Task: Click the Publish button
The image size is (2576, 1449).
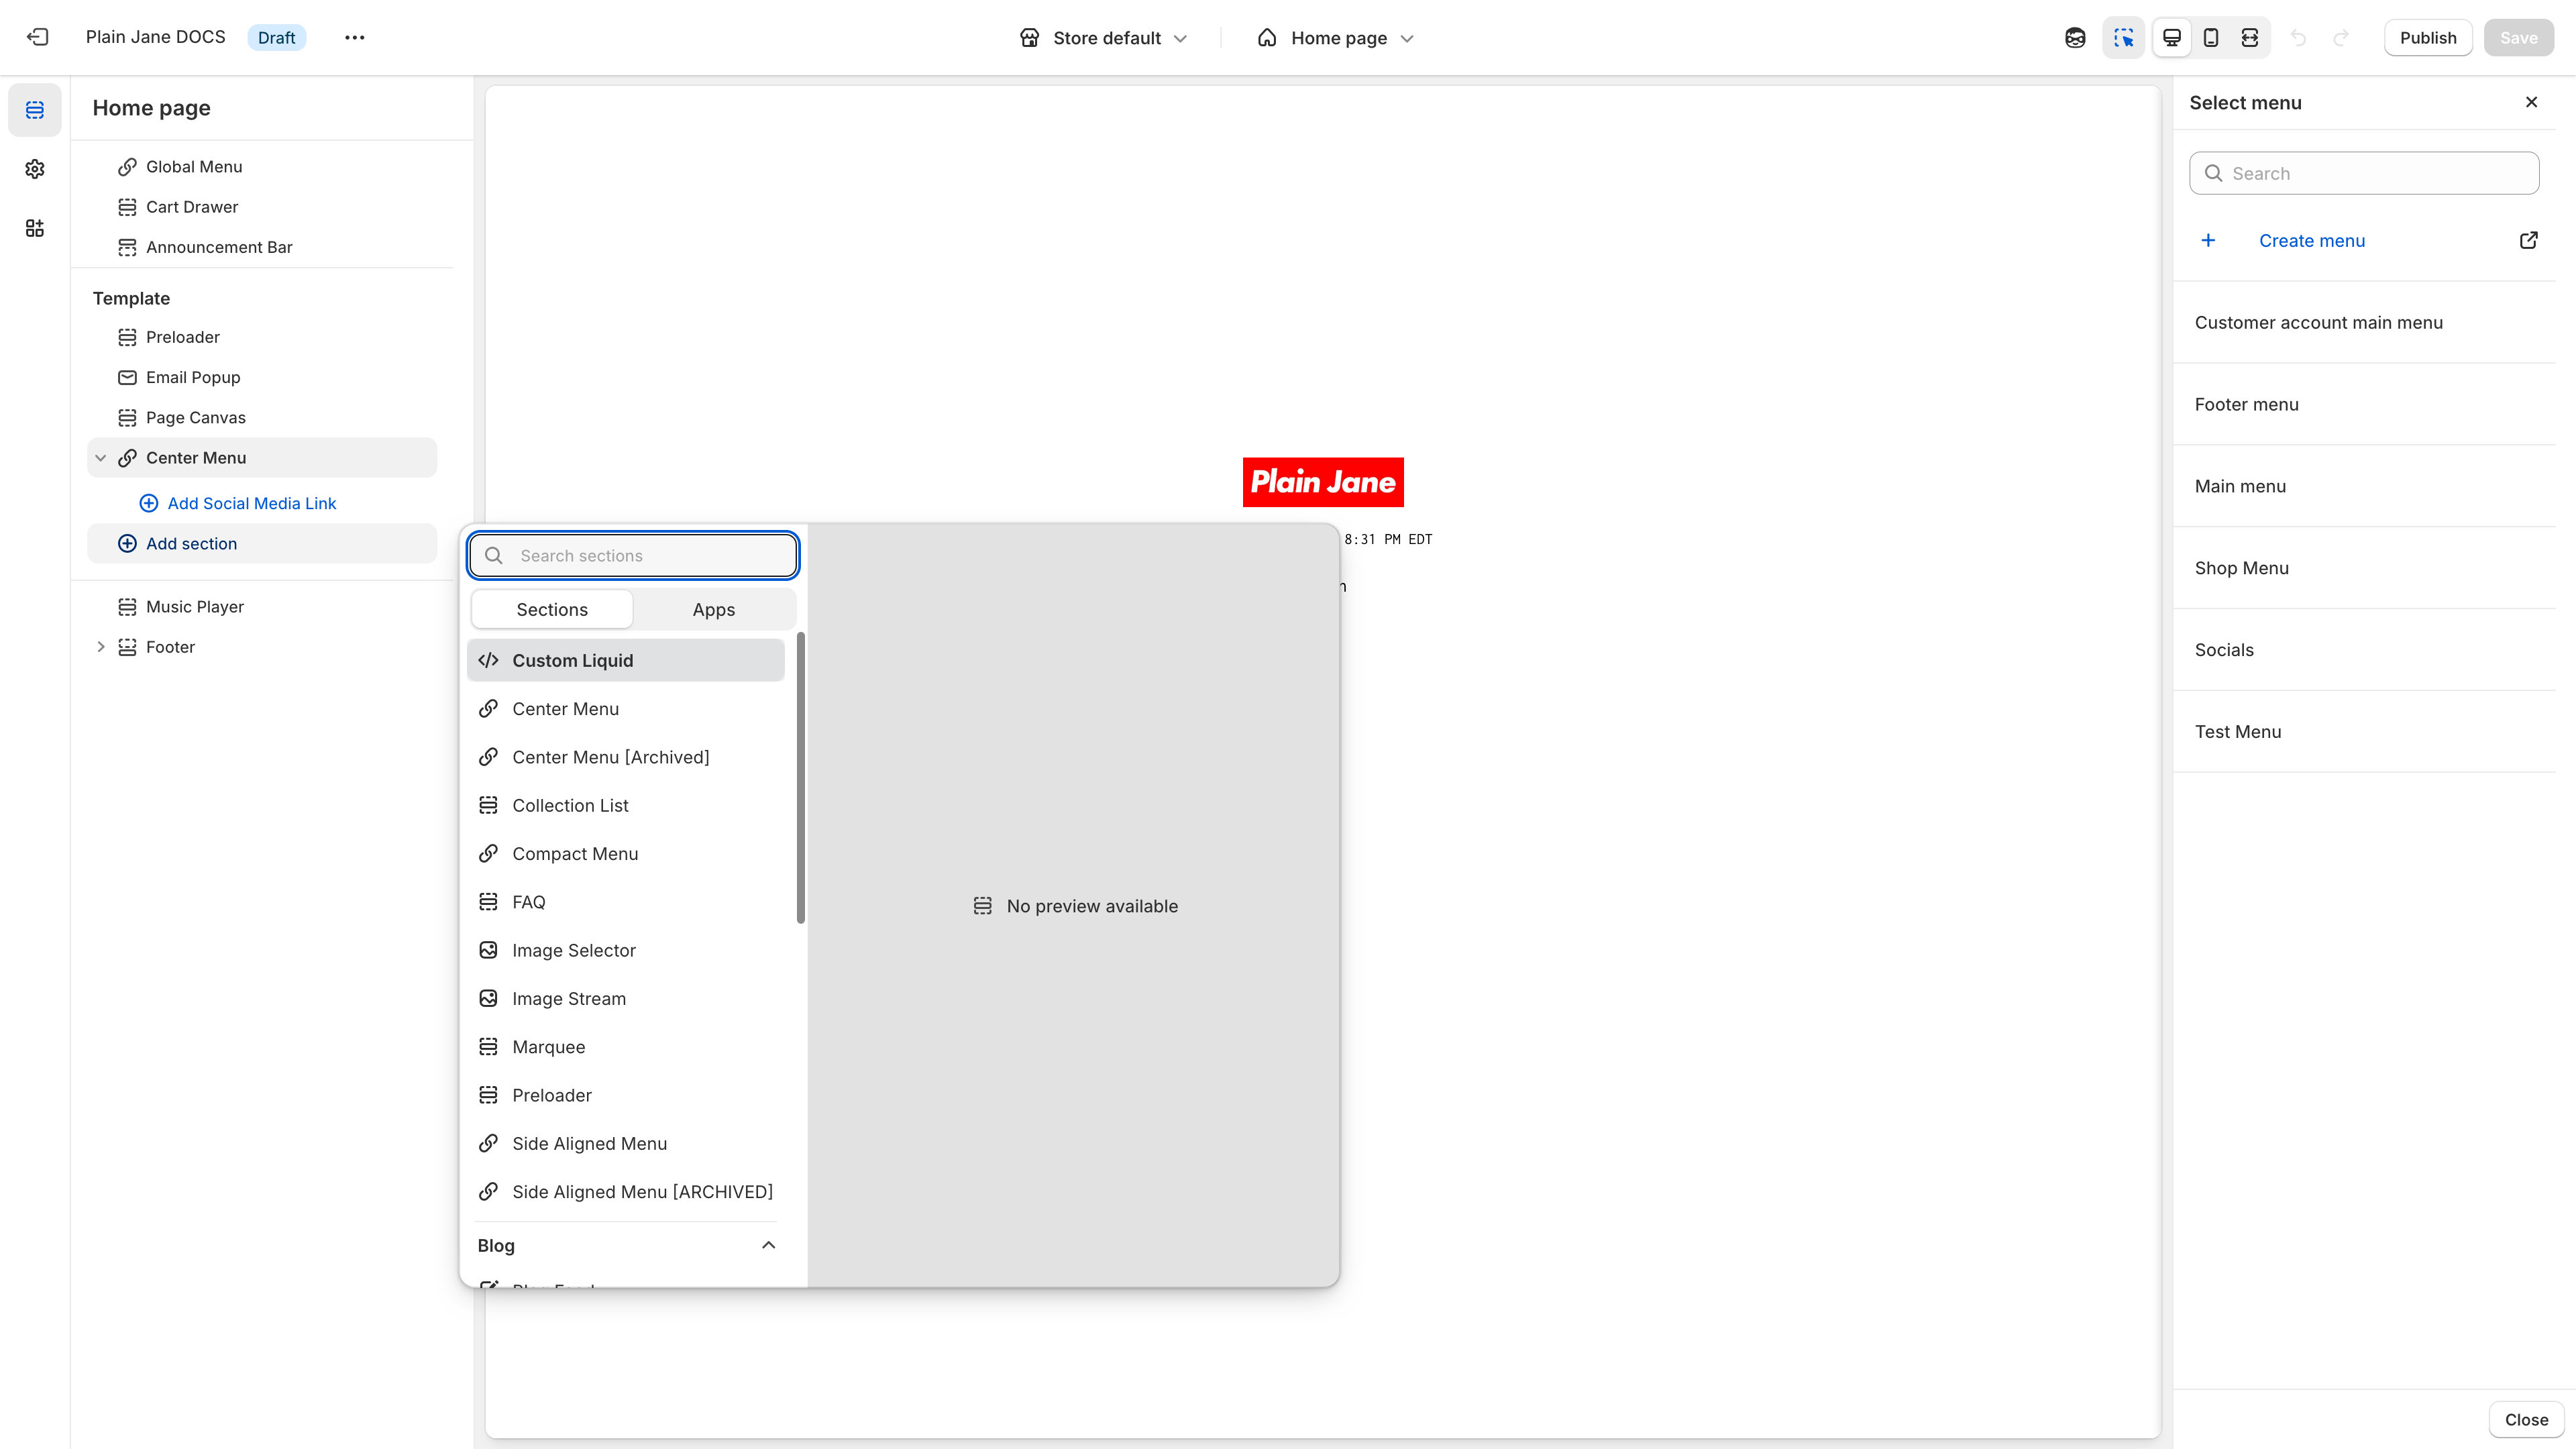Action: pyautogui.click(x=2428, y=37)
